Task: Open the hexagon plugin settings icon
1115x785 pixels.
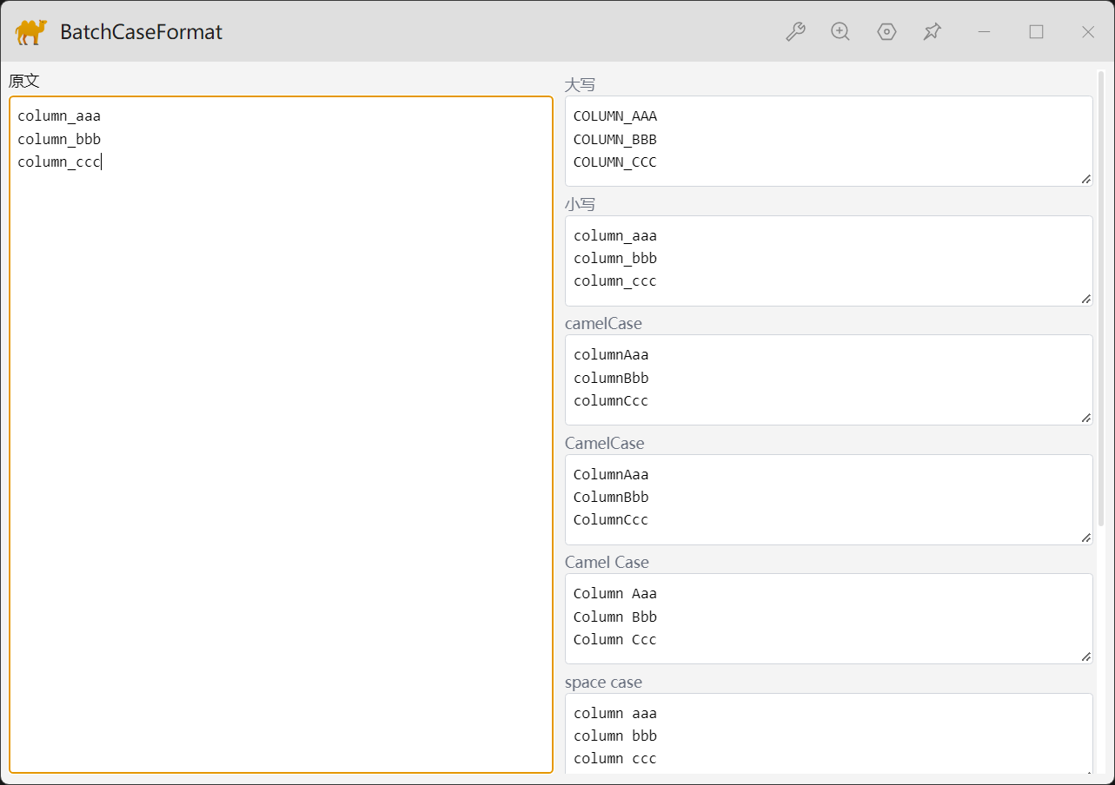Action: tap(886, 32)
